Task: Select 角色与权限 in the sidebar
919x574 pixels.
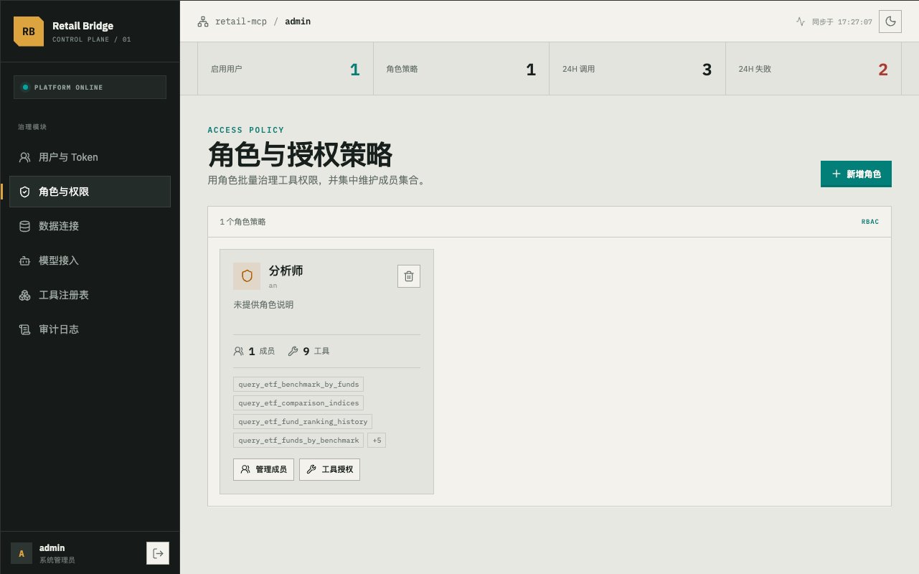Action: tap(90, 192)
